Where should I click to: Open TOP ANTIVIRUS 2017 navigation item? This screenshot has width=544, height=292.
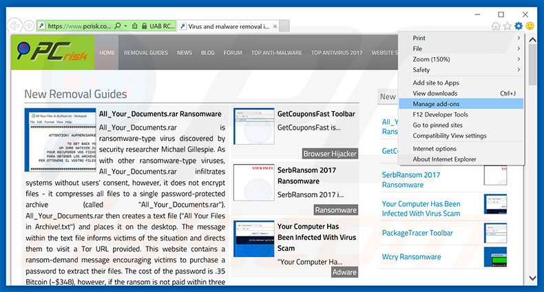337,53
